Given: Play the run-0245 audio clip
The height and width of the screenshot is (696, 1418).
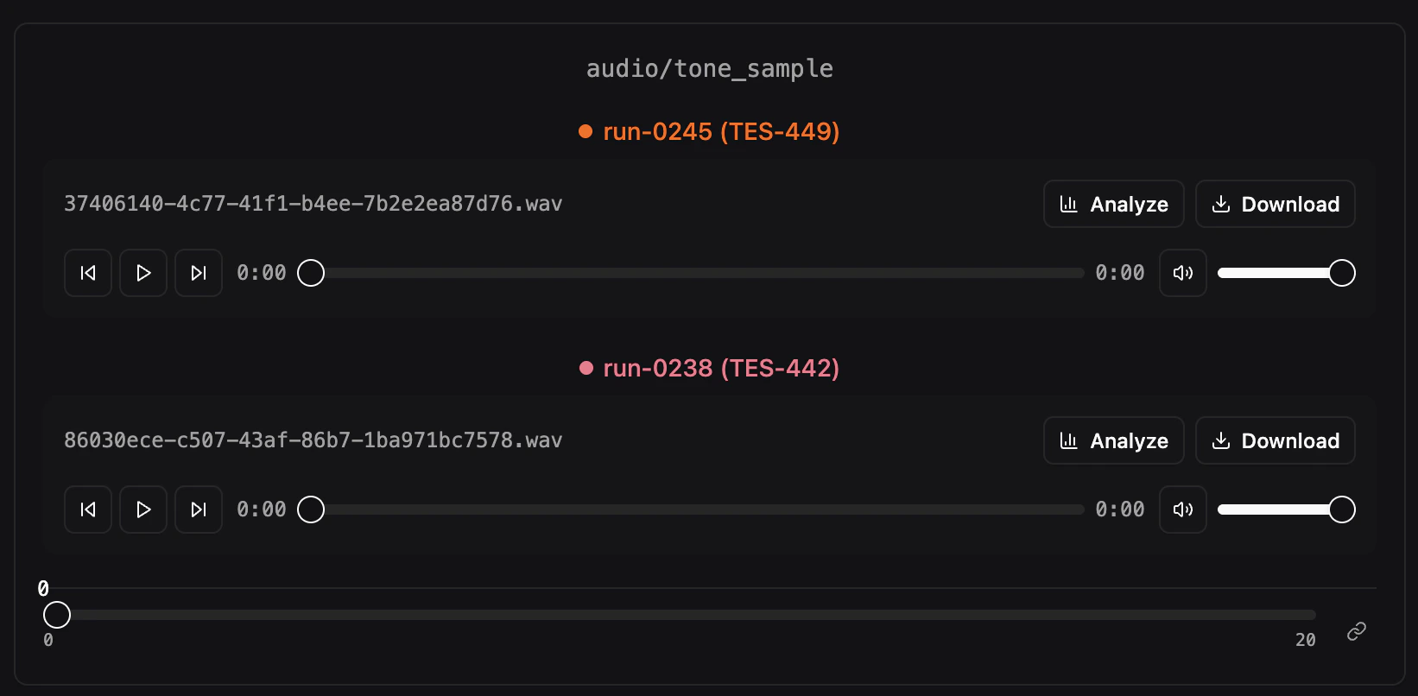Looking at the screenshot, I should point(142,272).
